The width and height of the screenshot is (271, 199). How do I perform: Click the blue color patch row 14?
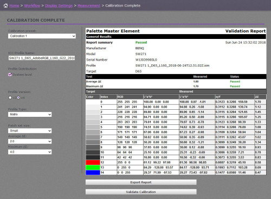click(x=93, y=173)
